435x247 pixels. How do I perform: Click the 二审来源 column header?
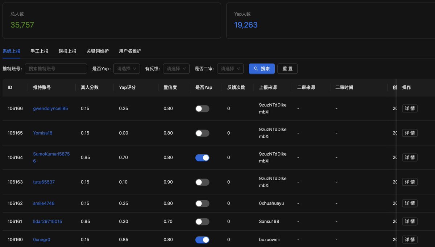click(306, 87)
